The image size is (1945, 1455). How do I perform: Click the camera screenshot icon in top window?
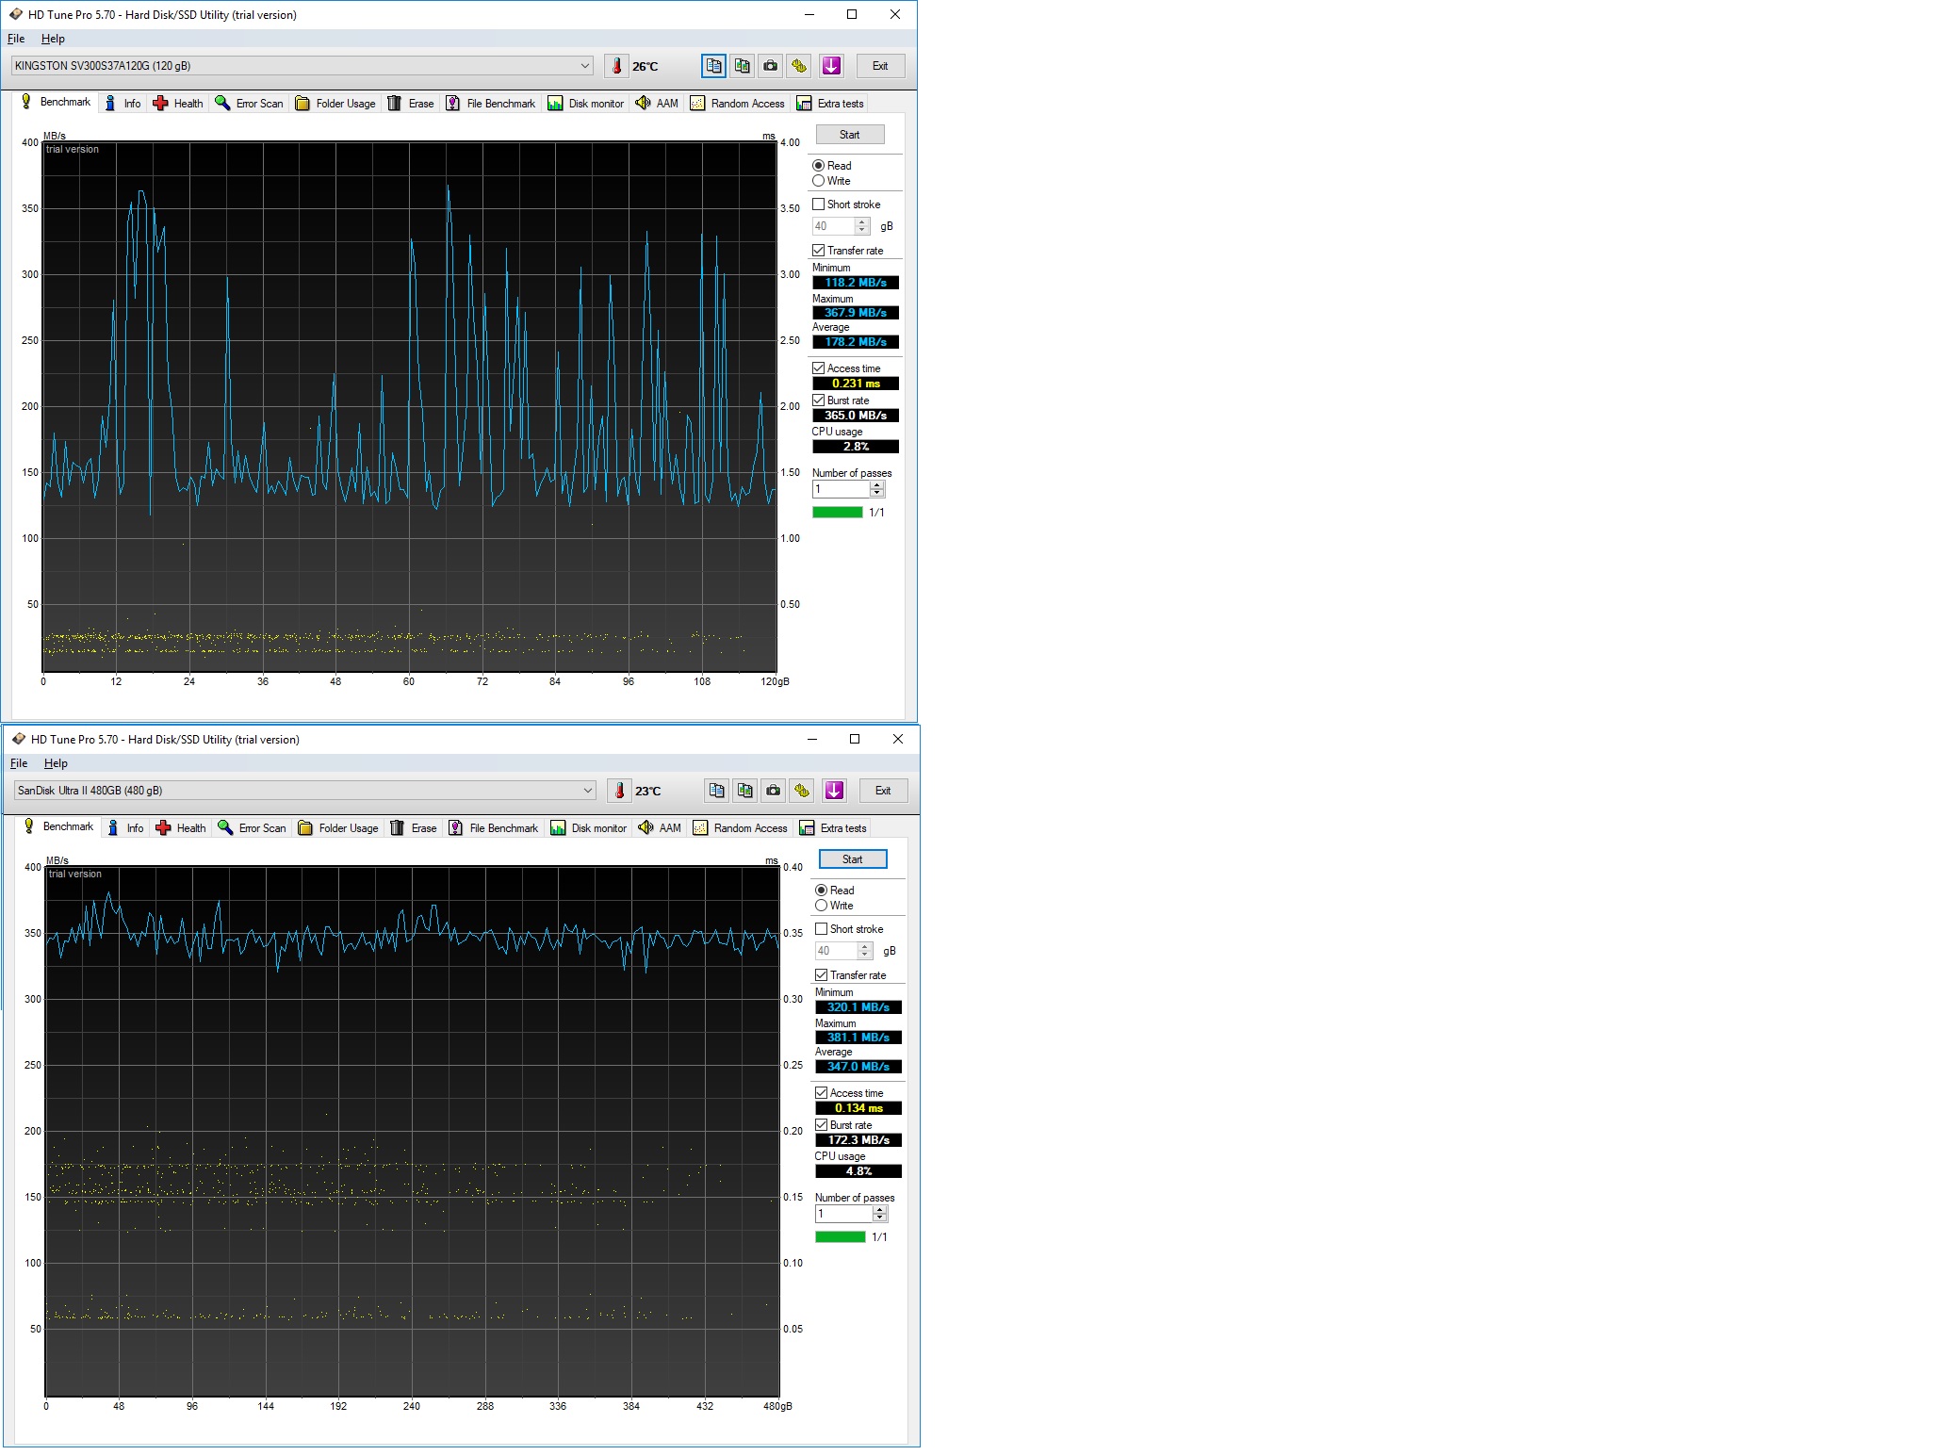tap(770, 66)
